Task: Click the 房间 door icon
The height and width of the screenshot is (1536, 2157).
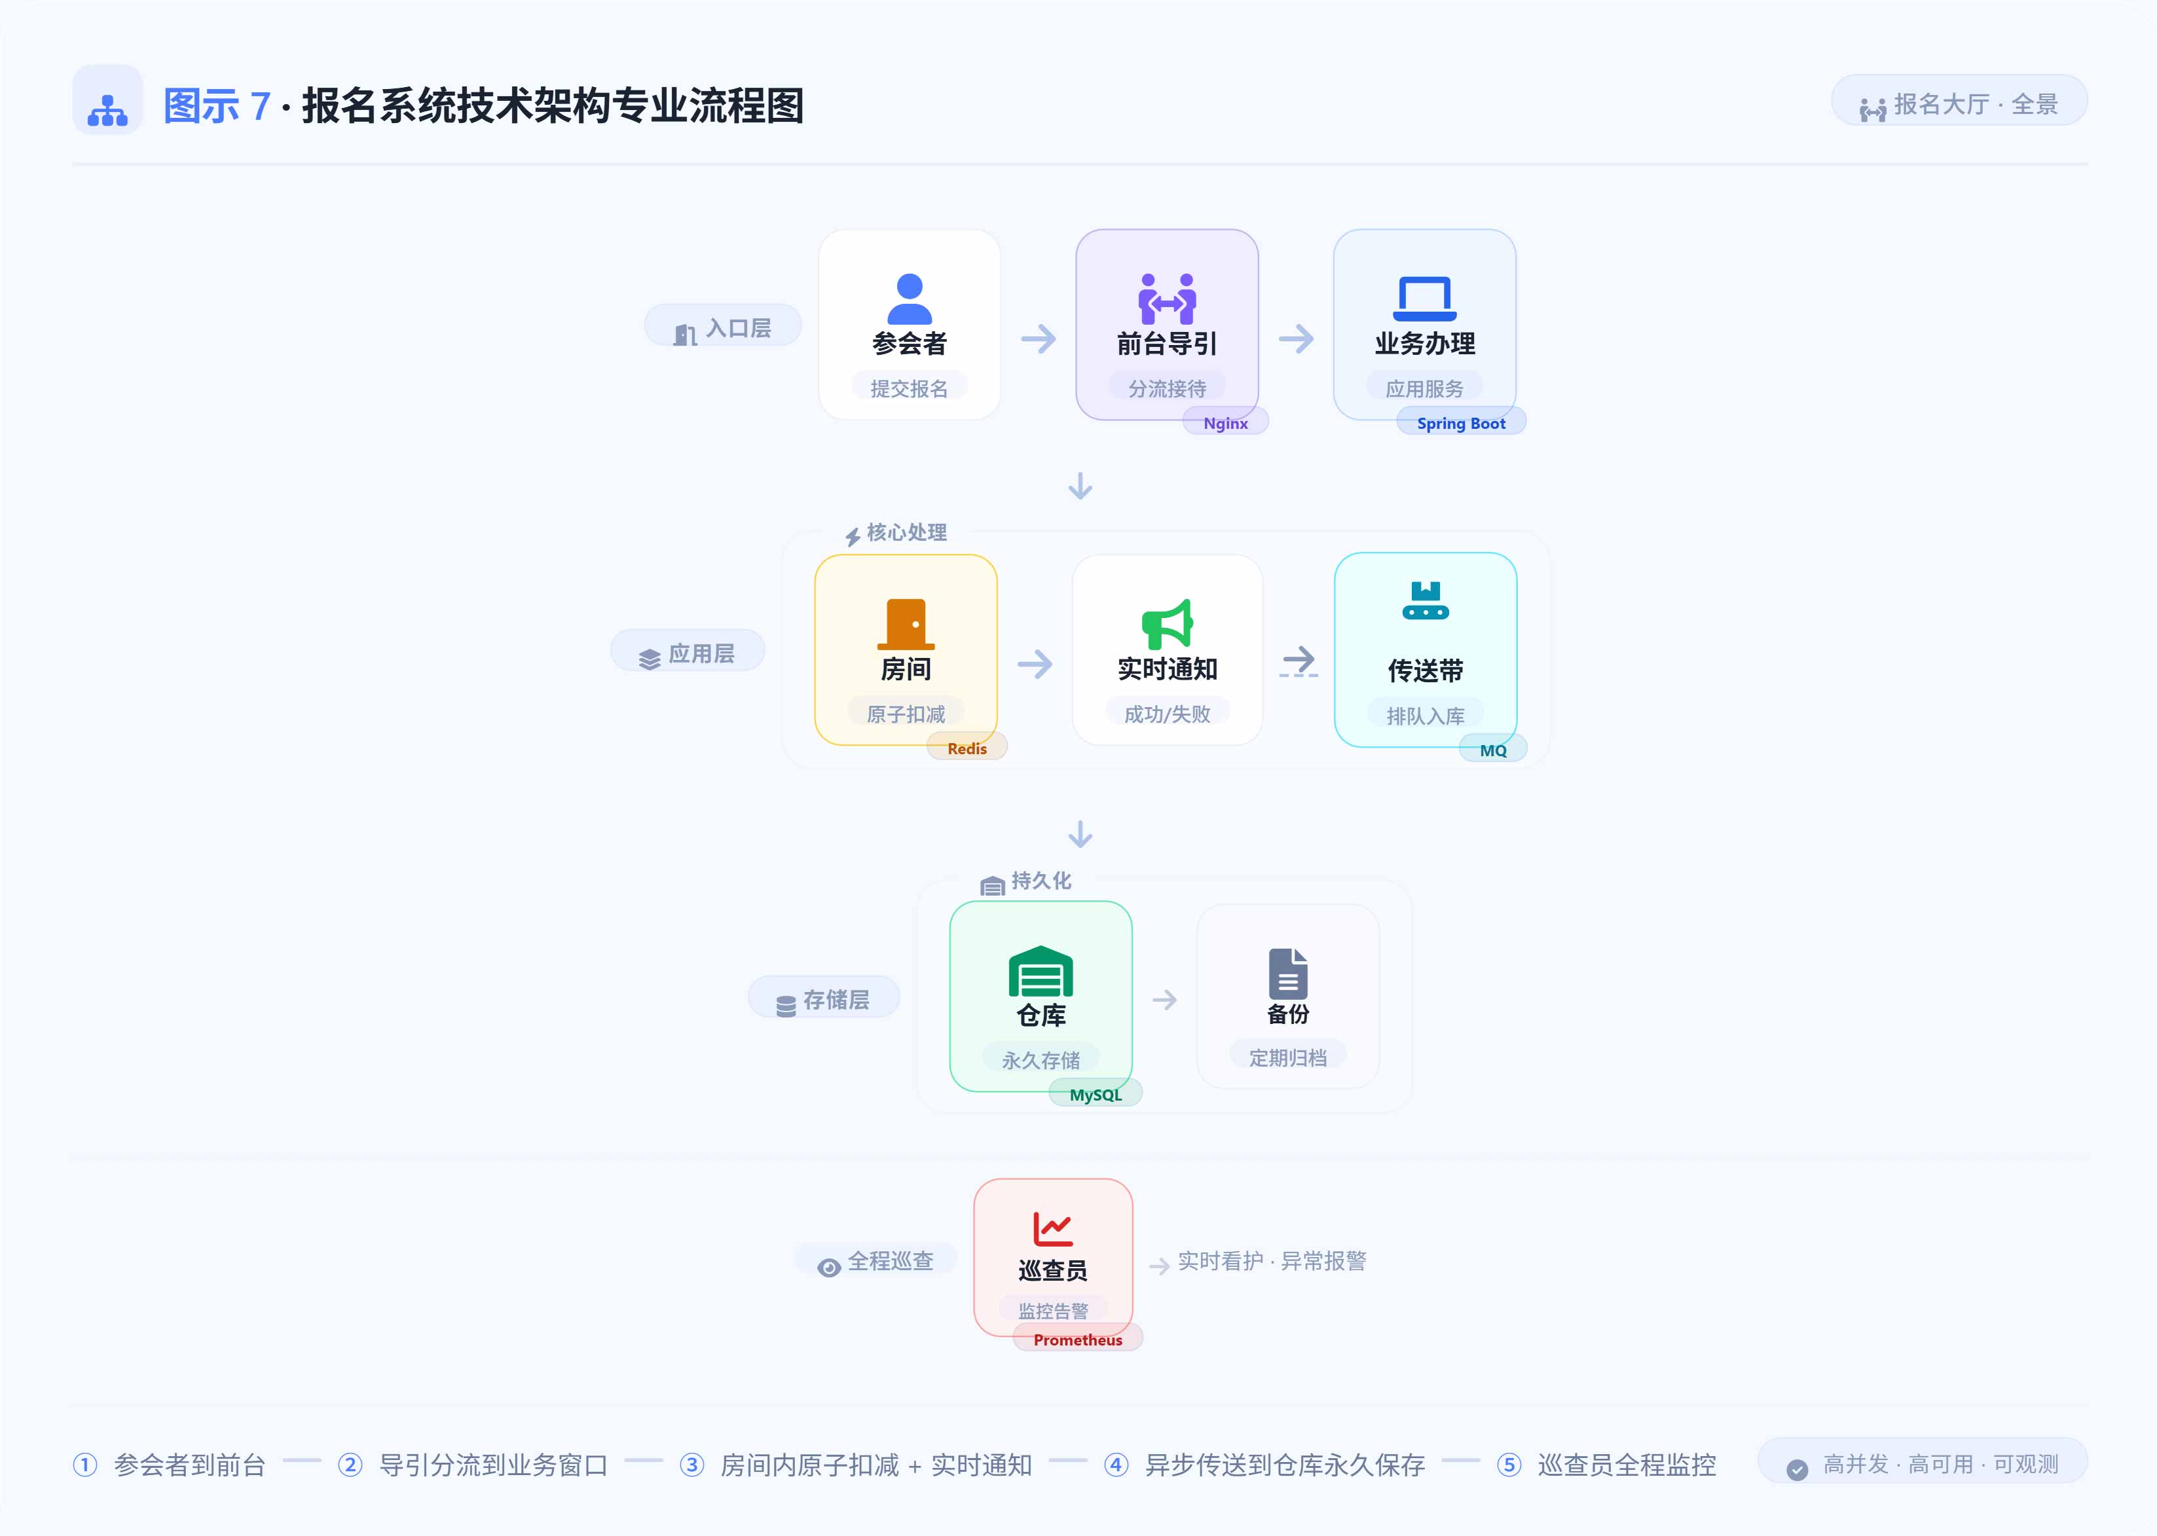Action: [x=906, y=624]
